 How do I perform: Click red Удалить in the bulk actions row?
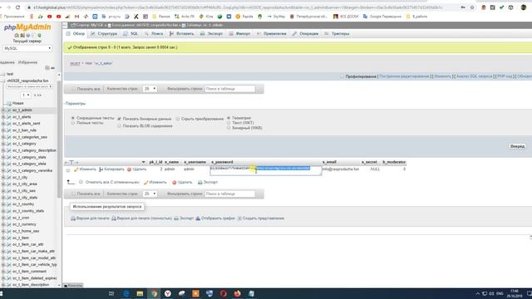(174, 183)
